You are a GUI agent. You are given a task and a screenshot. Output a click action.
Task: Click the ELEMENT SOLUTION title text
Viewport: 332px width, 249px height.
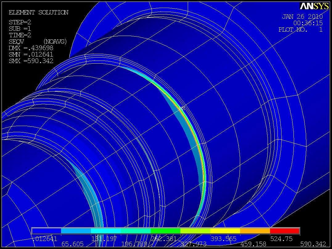[x=39, y=13]
